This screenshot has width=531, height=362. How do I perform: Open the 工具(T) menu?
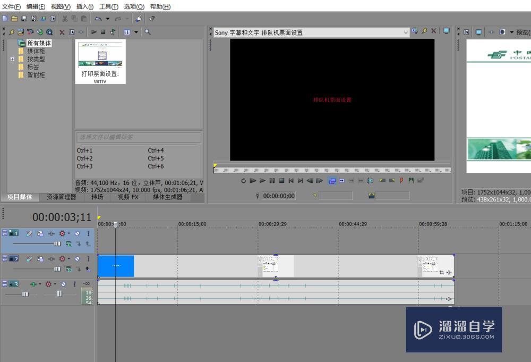tap(109, 6)
